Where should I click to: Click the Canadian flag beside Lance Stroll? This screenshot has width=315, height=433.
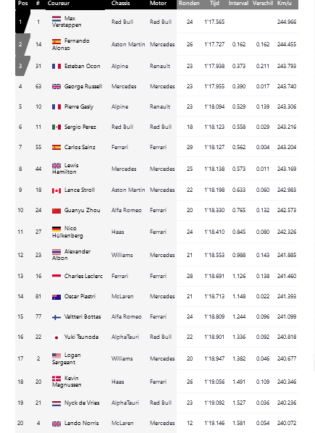pos(56,190)
